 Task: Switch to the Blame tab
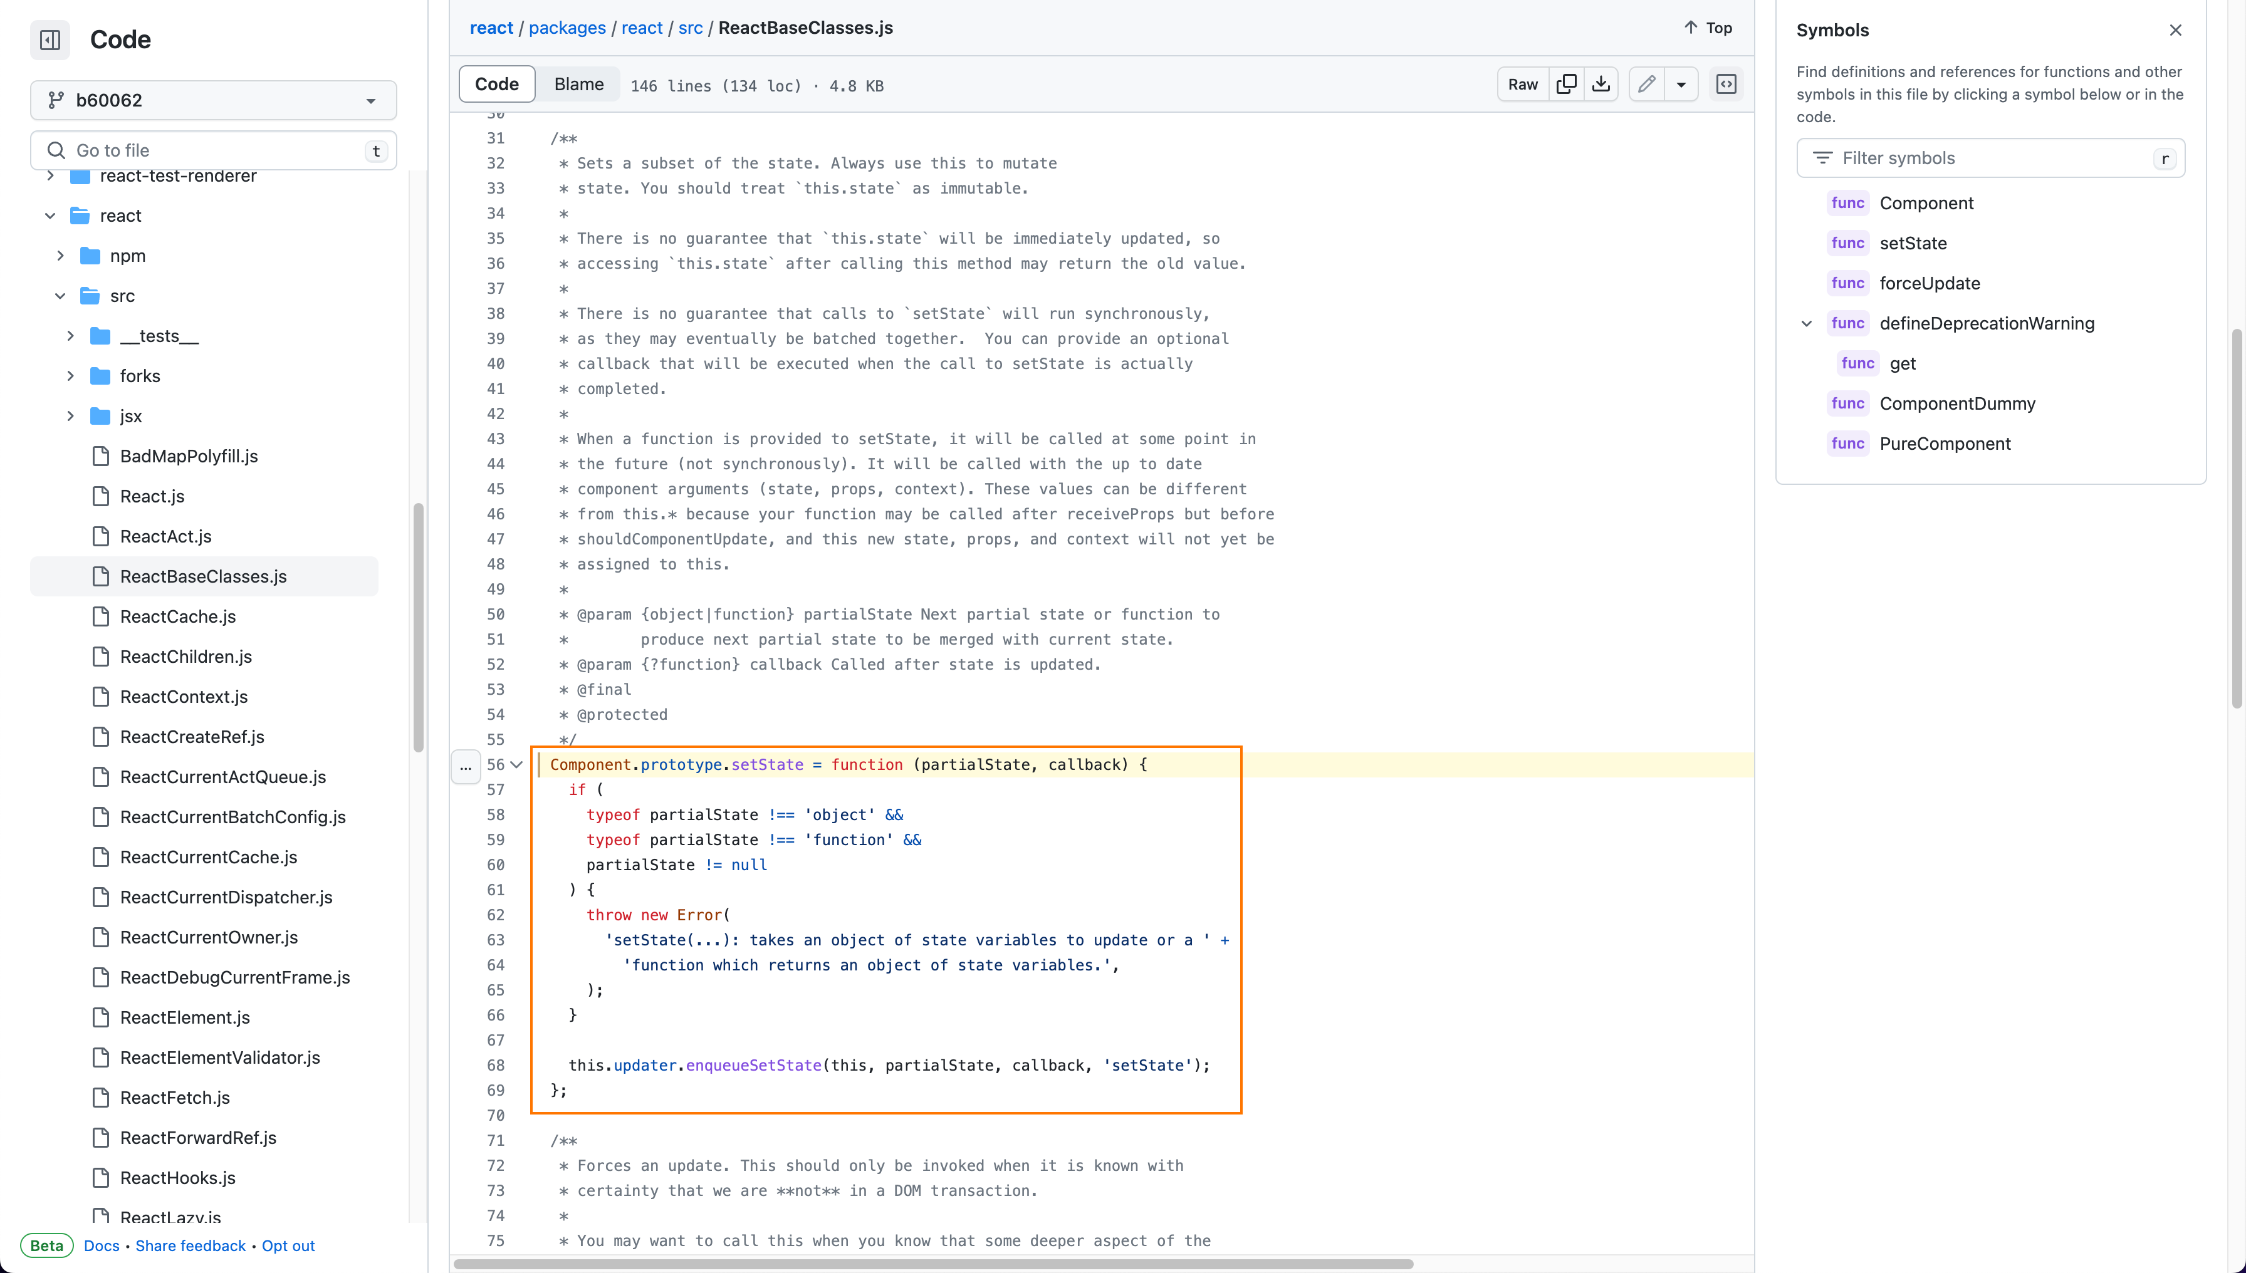[578, 84]
